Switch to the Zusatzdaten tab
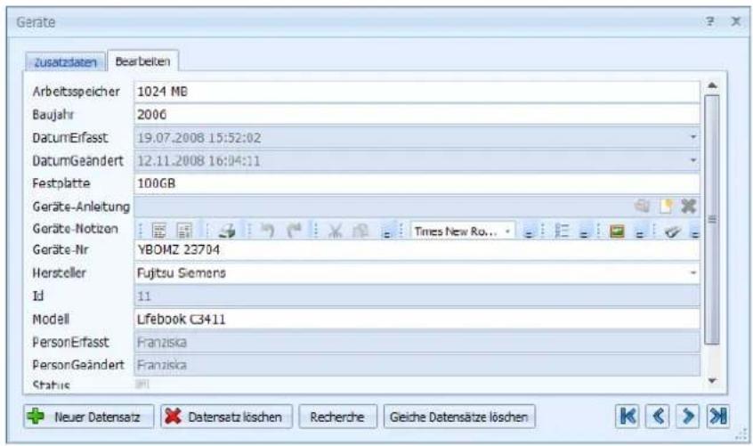The height and width of the screenshot is (446, 753). (65, 62)
